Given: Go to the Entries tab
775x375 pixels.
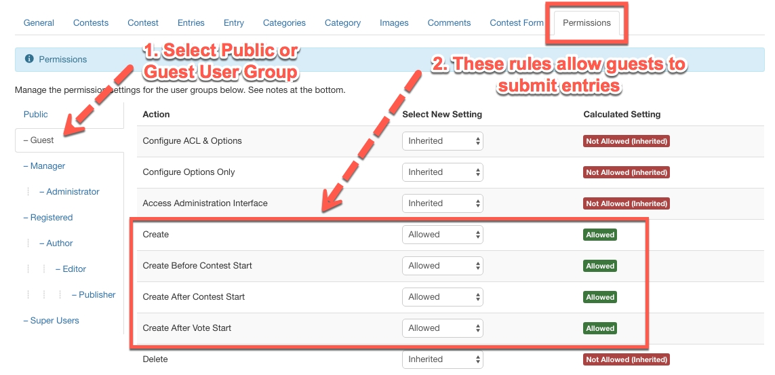Looking at the screenshot, I should click(x=191, y=23).
